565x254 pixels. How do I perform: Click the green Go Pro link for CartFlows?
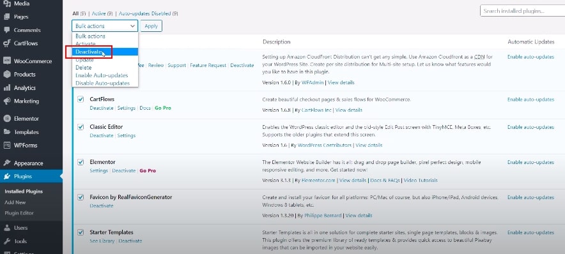pyautogui.click(x=163, y=108)
